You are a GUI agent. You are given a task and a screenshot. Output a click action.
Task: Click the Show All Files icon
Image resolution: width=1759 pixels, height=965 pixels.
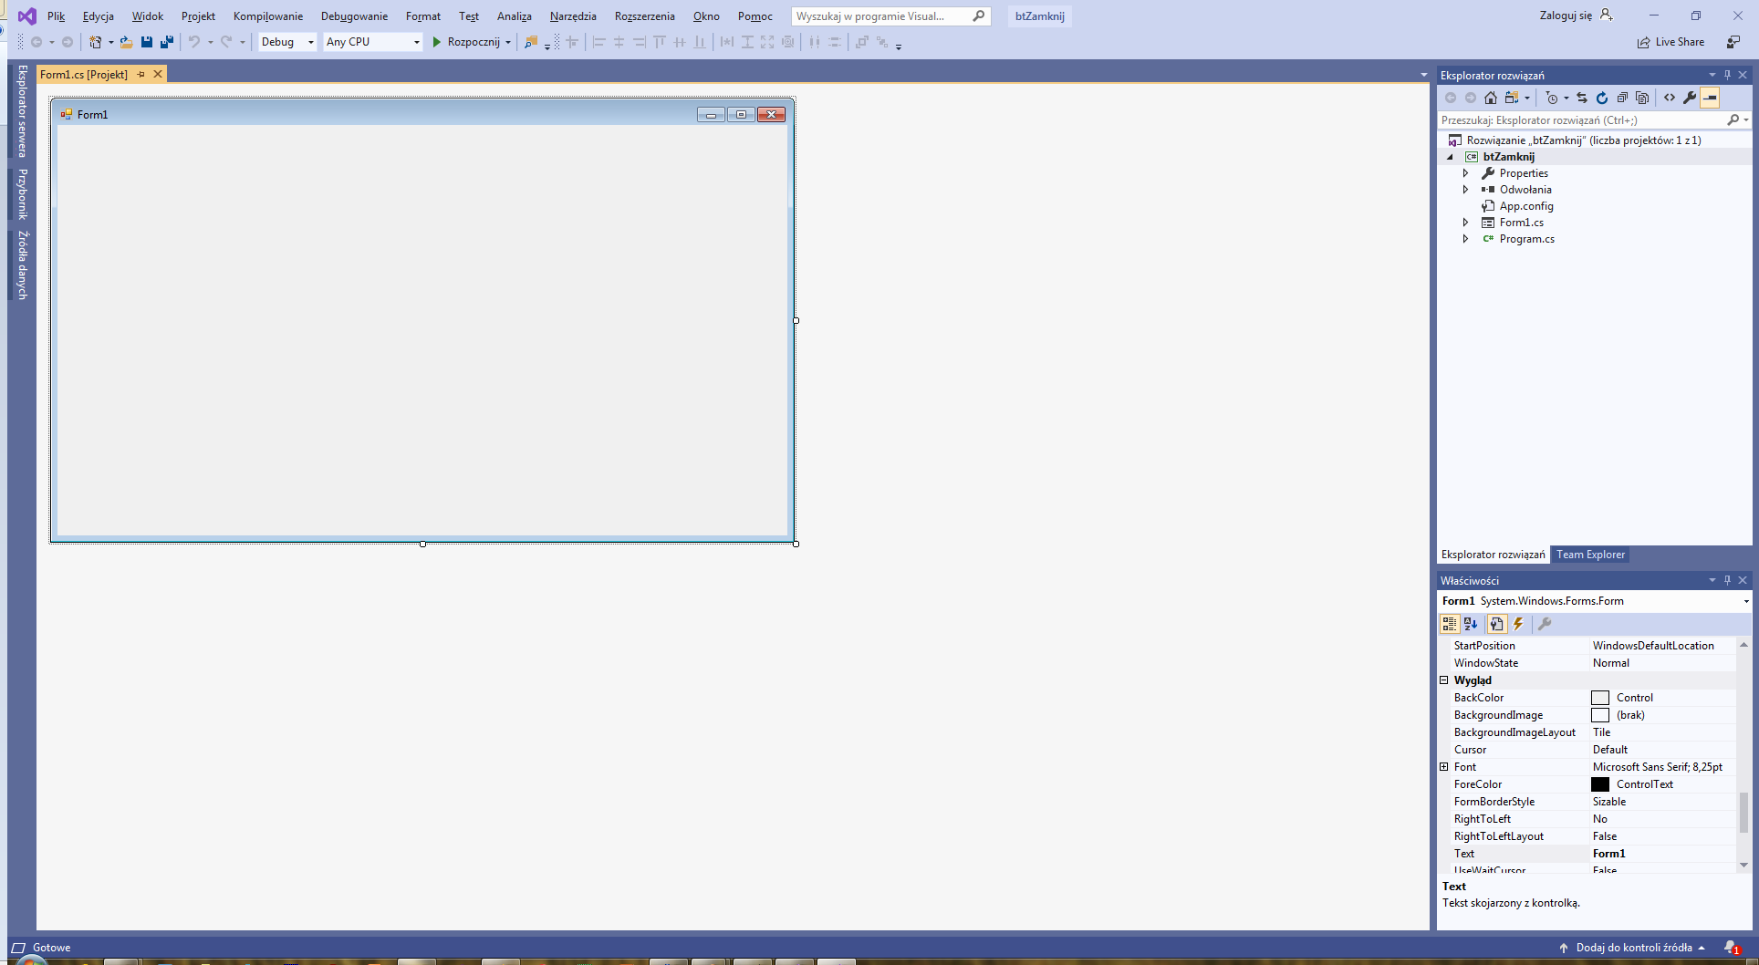pos(1642,98)
